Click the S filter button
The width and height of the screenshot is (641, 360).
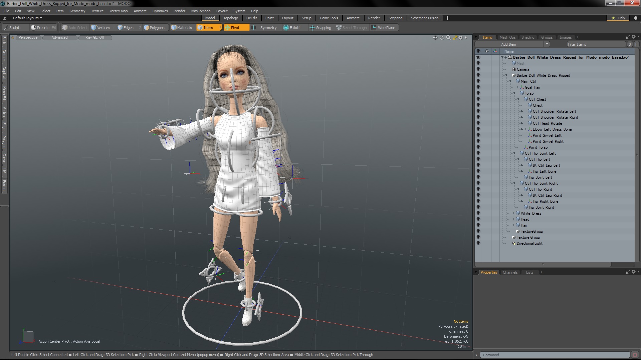[630, 44]
